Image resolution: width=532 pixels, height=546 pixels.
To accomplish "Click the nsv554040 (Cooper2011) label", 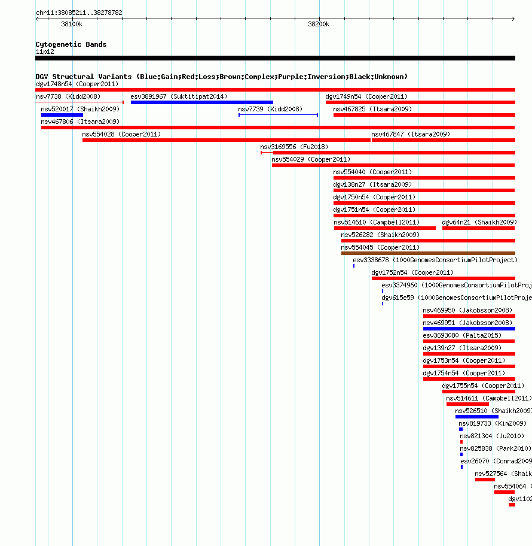I will (372, 172).
